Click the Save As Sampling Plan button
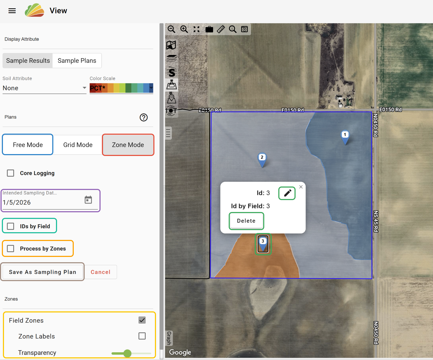Screen dimensions: 433x360 (42, 272)
